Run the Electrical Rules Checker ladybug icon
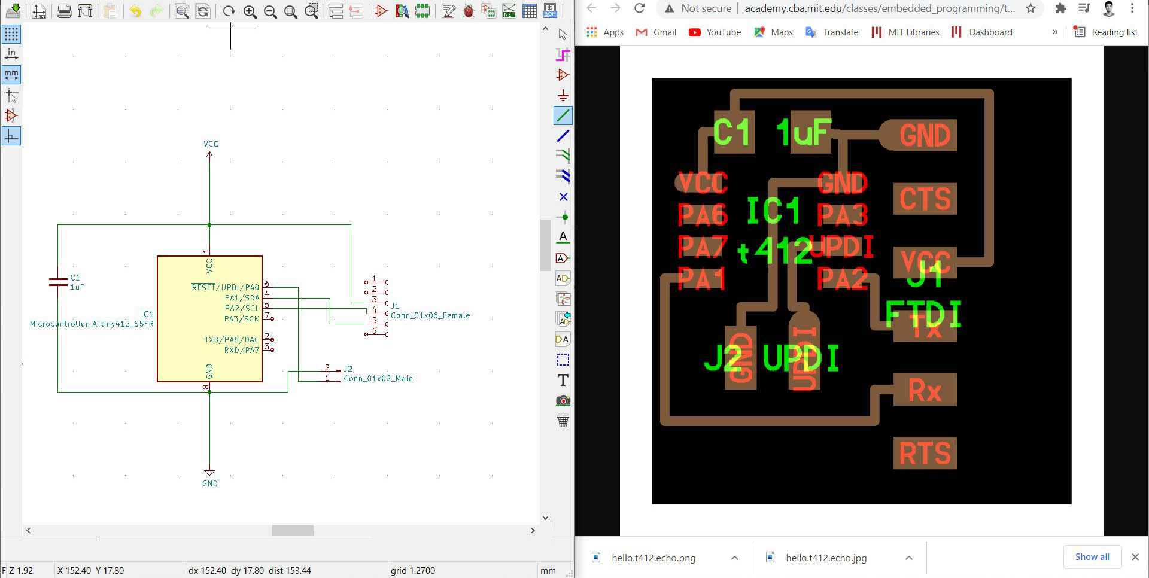This screenshot has width=1149, height=578. coord(469,11)
